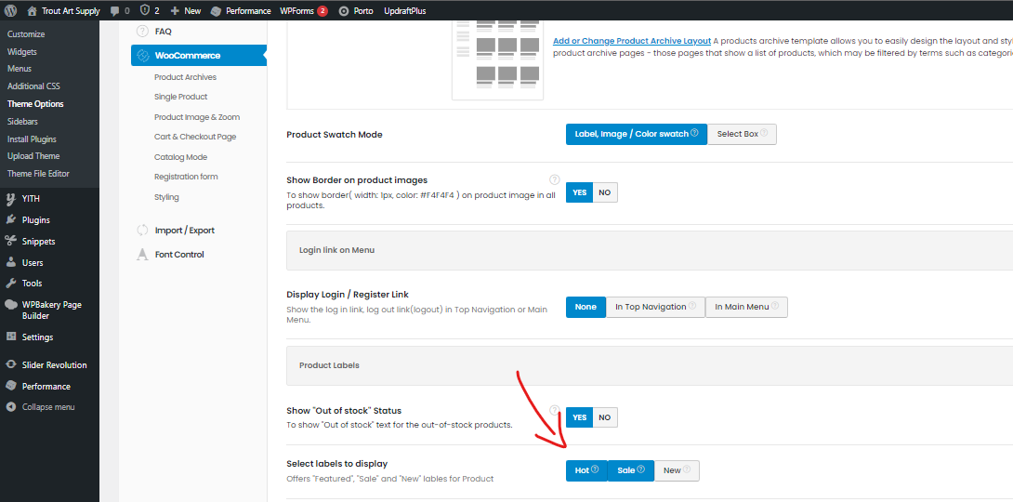Open Additional CSS in sidebar
1013x502 pixels.
click(33, 86)
